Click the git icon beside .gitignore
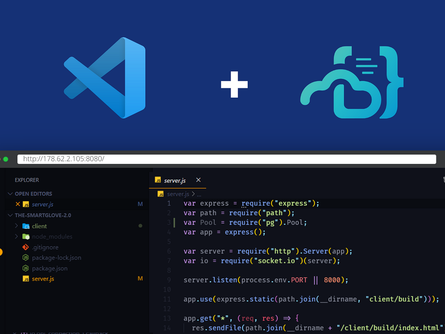The image size is (445, 334). coord(26,247)
